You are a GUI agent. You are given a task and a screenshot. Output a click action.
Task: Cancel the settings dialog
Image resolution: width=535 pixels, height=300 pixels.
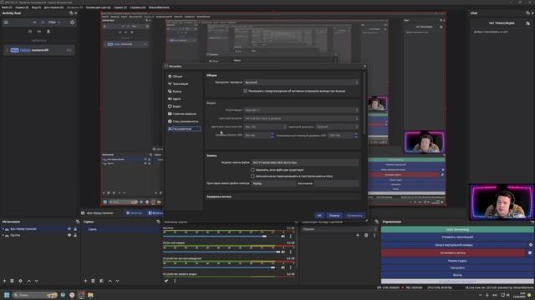[334, 215]
